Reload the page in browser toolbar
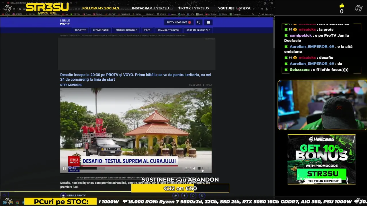This screenshot has height=206, width=367. coord(13,9)
